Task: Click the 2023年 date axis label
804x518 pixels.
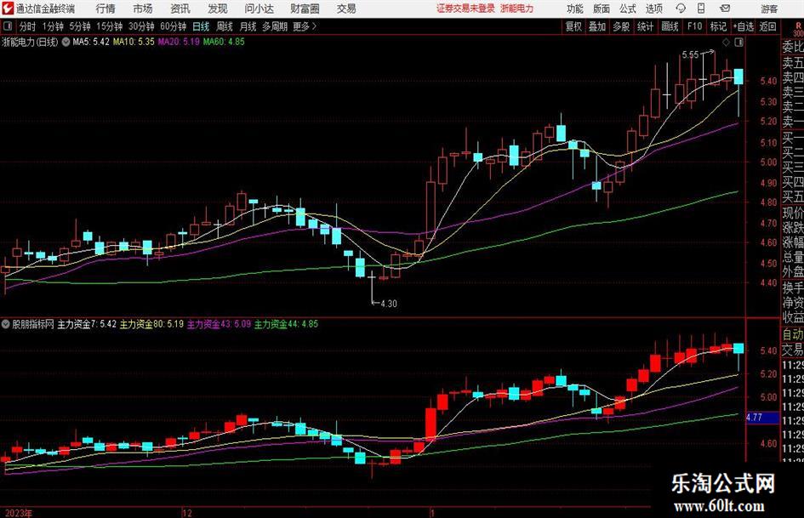Action: click(x=18, y=513)
